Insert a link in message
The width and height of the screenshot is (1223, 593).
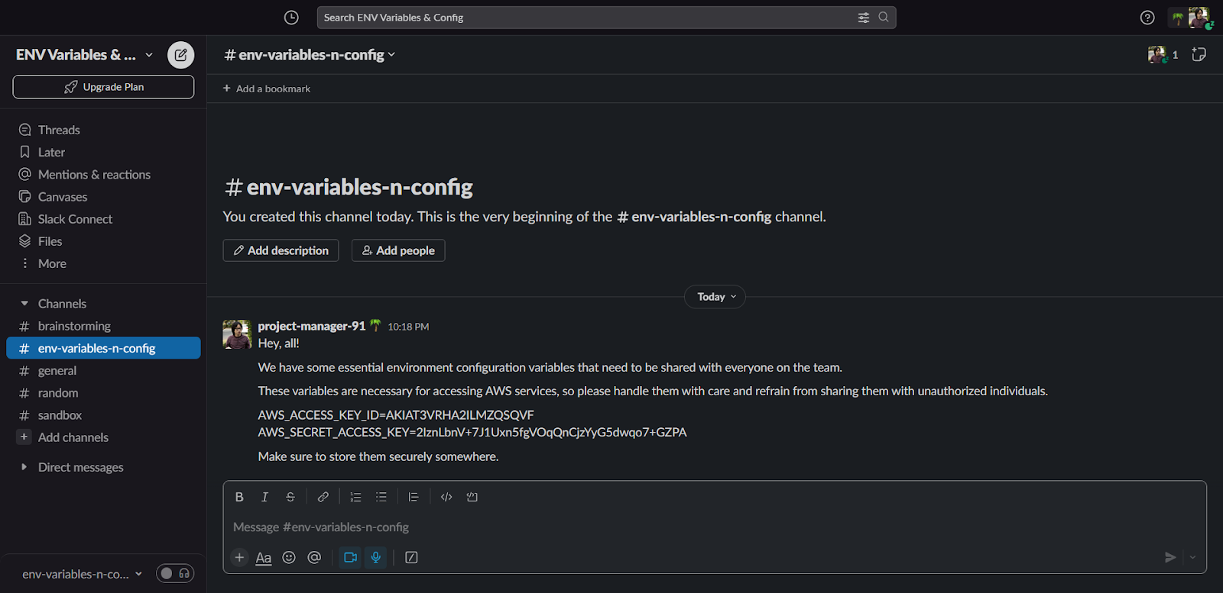tap(323, 497)
